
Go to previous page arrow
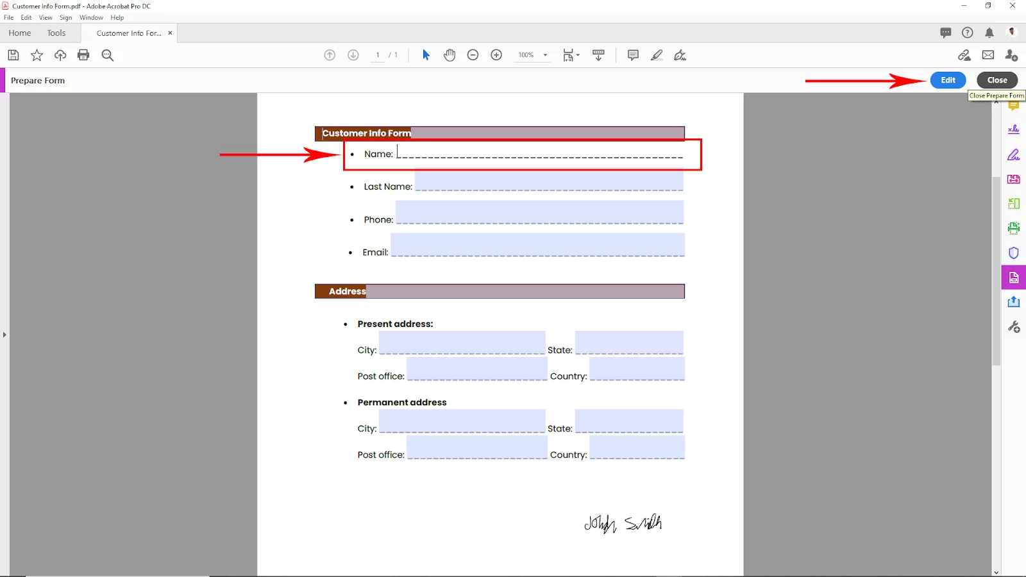tap(330, 55)
